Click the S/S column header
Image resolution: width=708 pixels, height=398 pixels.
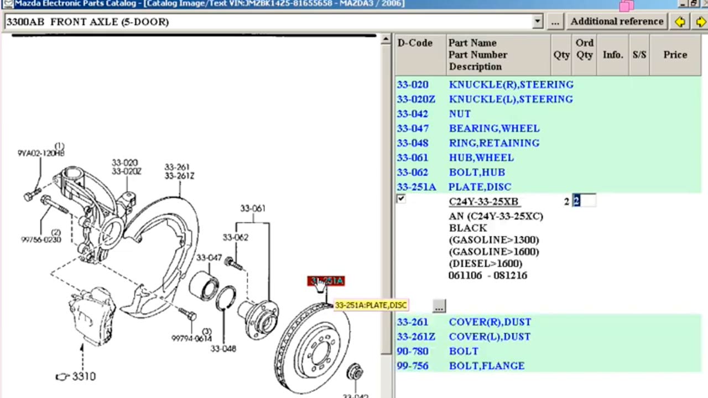(x=639, y=55)
